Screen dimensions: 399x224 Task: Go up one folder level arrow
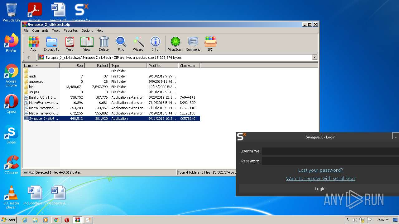29,57
